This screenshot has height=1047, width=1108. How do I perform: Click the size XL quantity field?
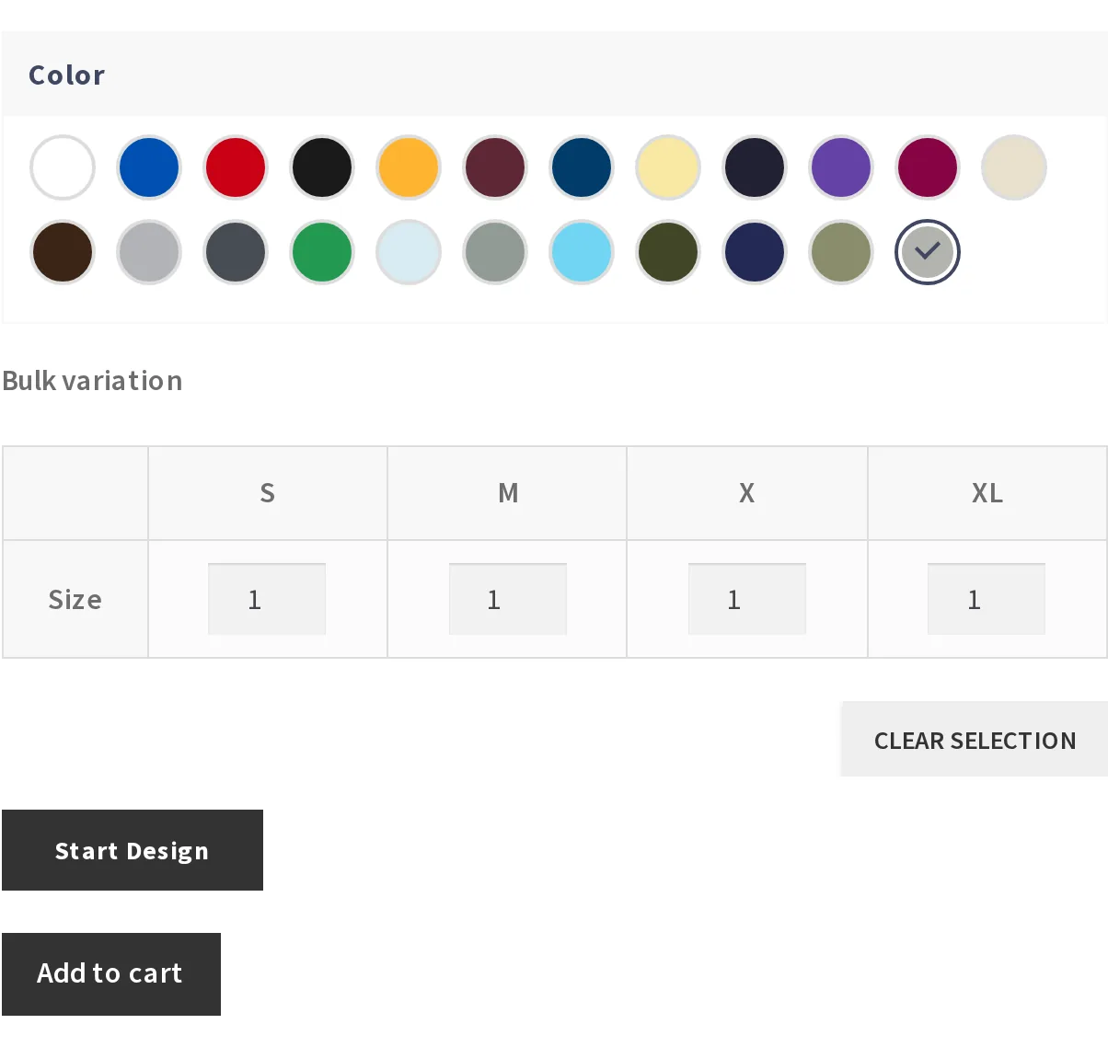[987, 599]
